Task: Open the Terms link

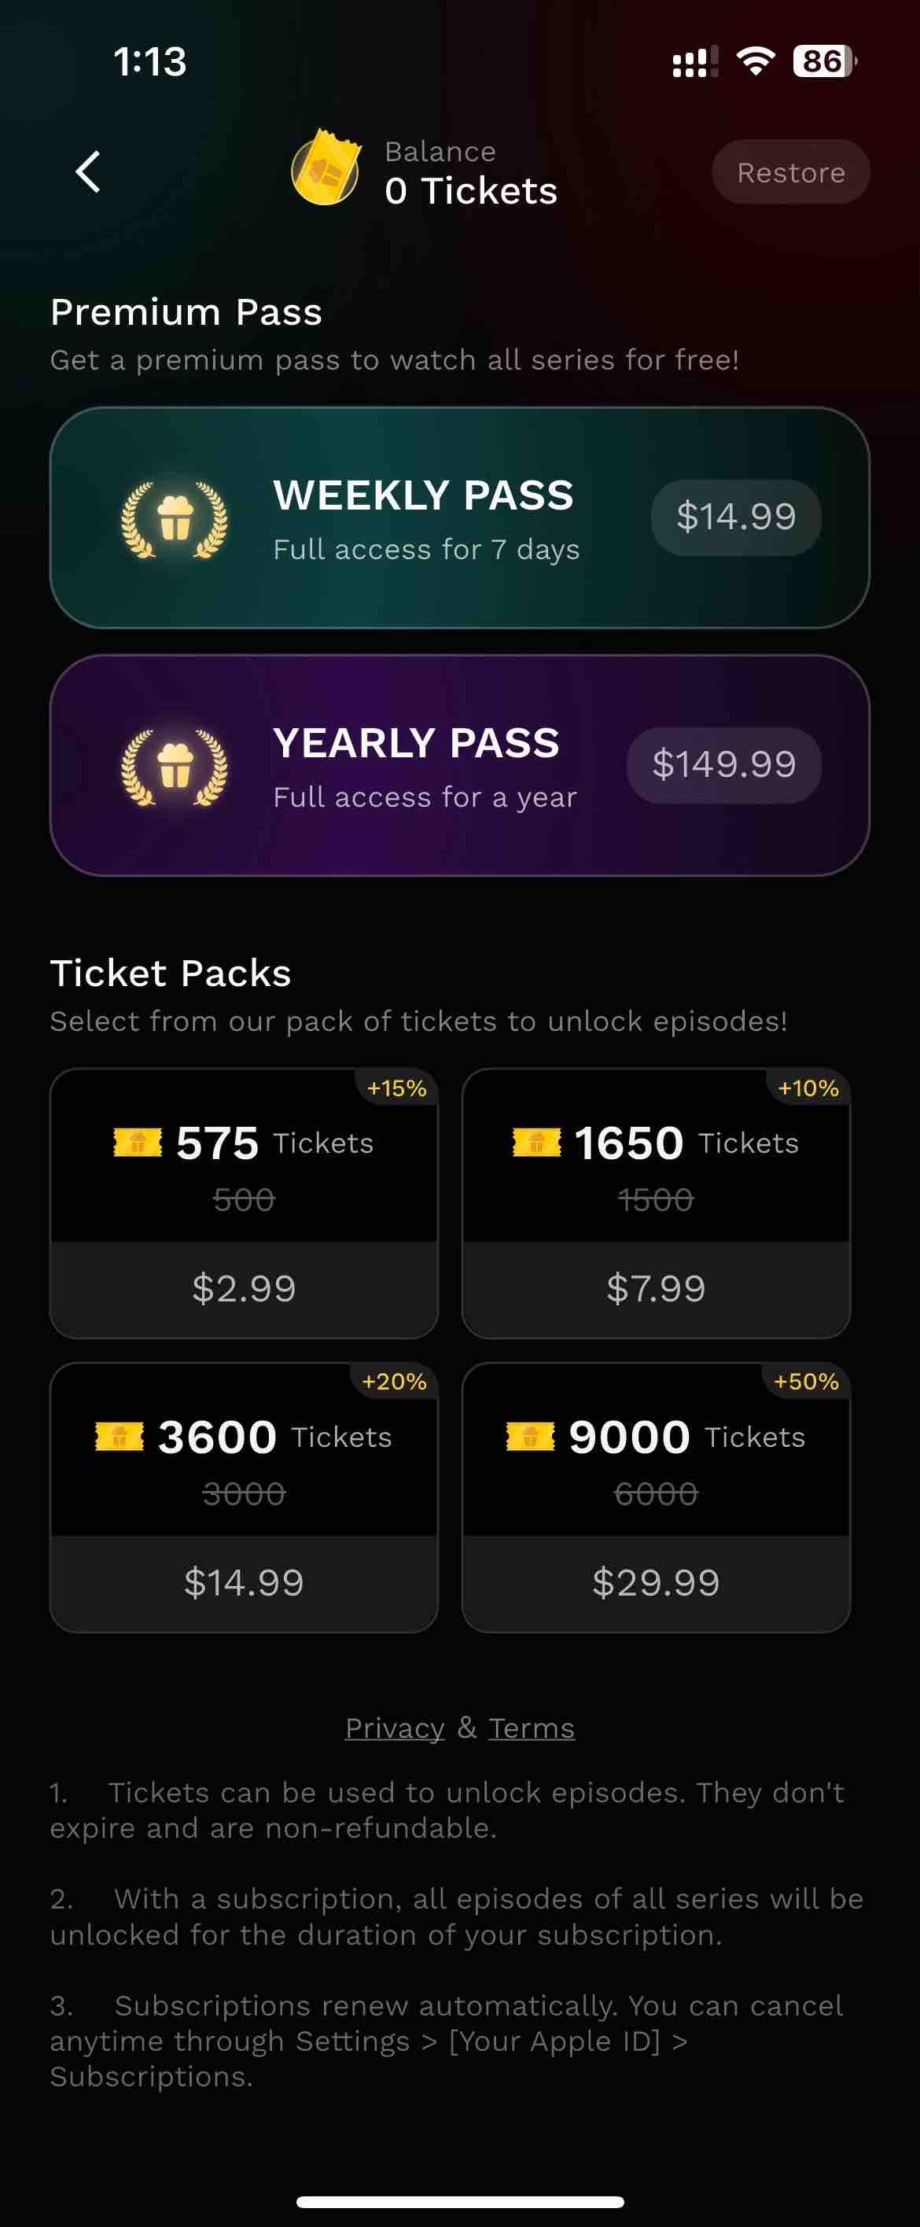Action: (x=531, y=1728)
